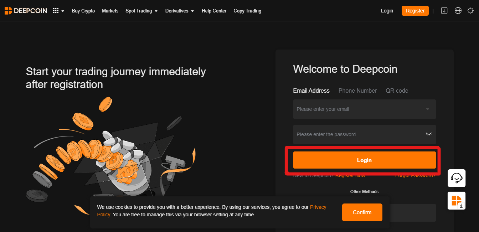
Task: Click the Register button in header
Action: point(415,11)
